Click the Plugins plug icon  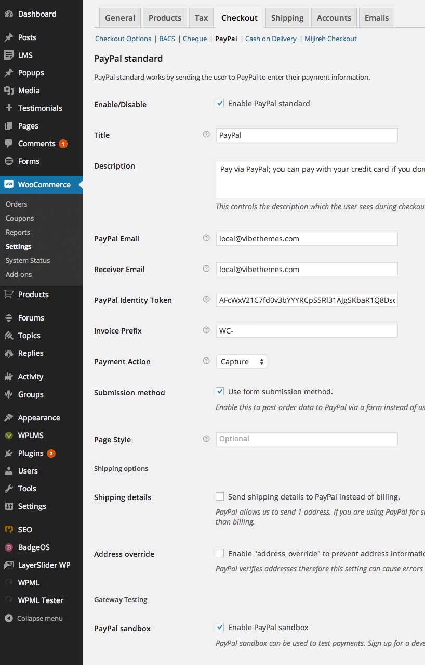[9, 453]
